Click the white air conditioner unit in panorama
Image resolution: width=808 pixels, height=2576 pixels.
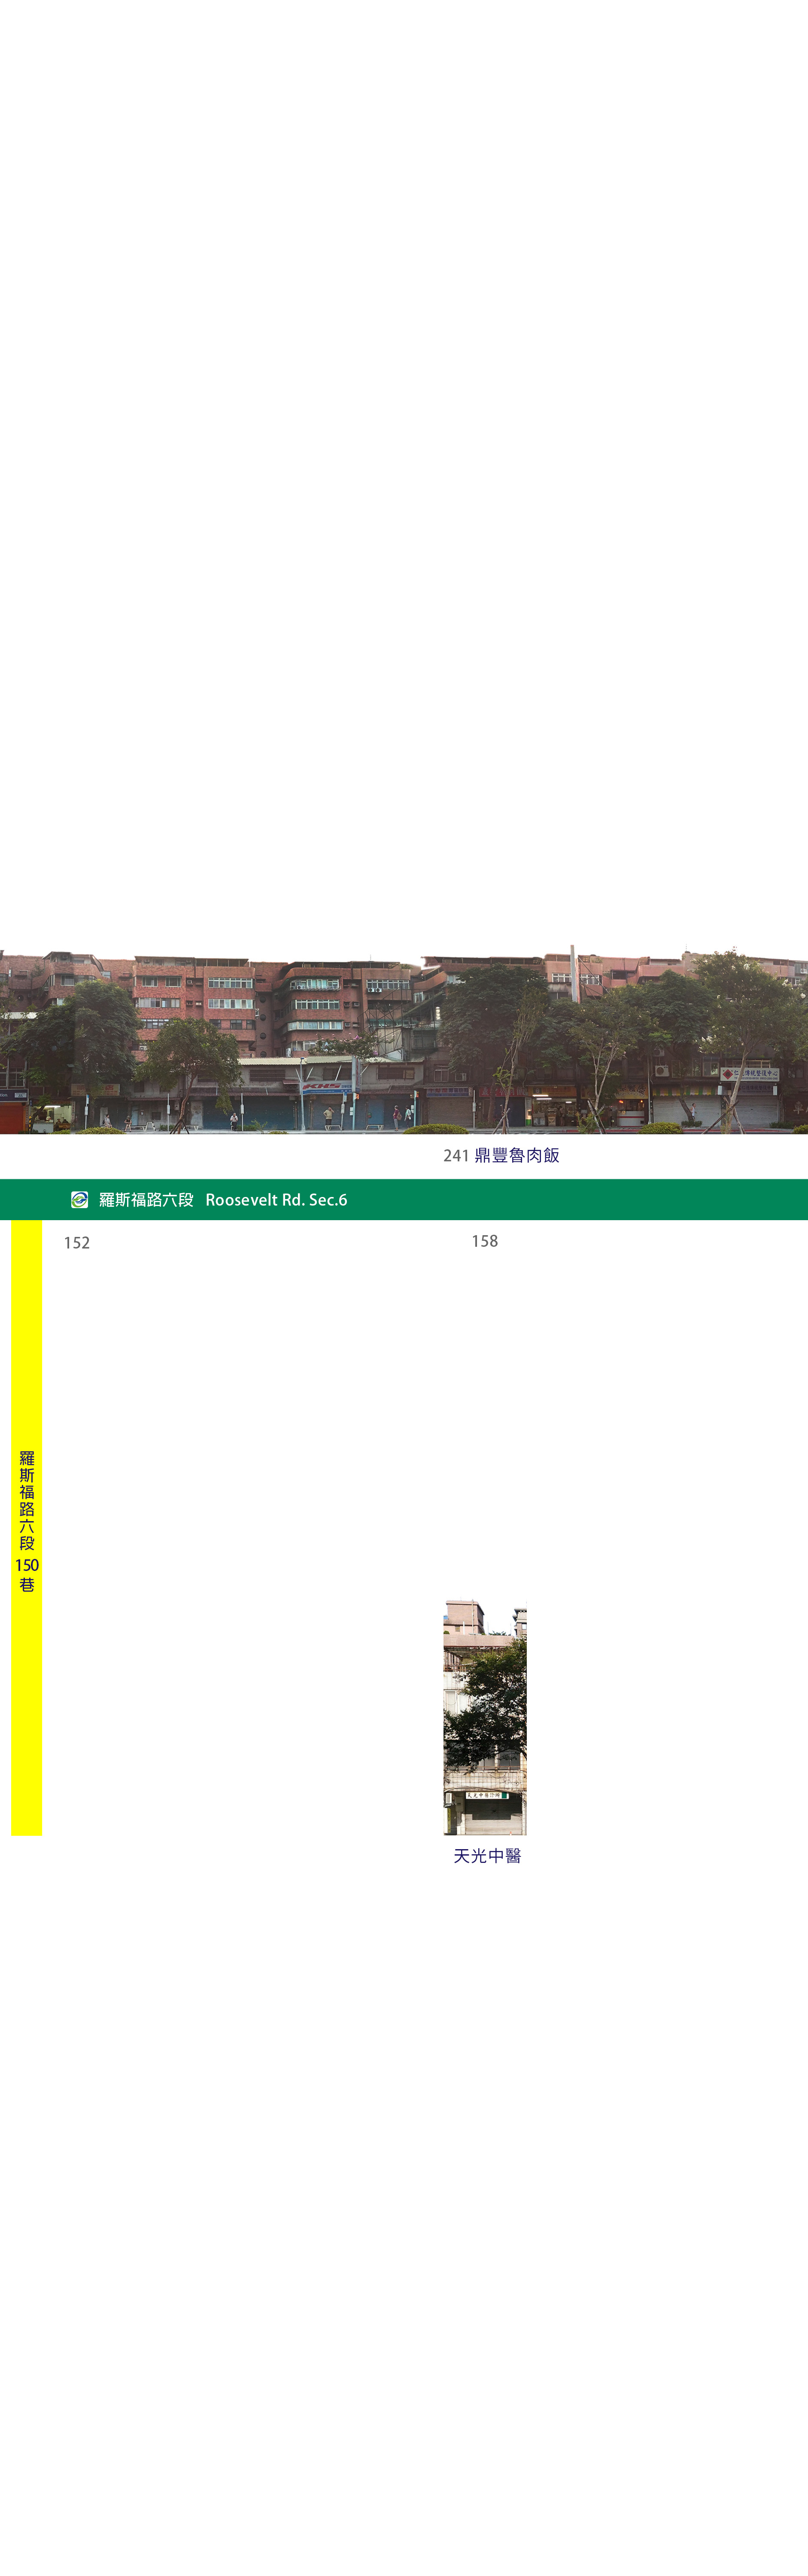coord(661,1070)
